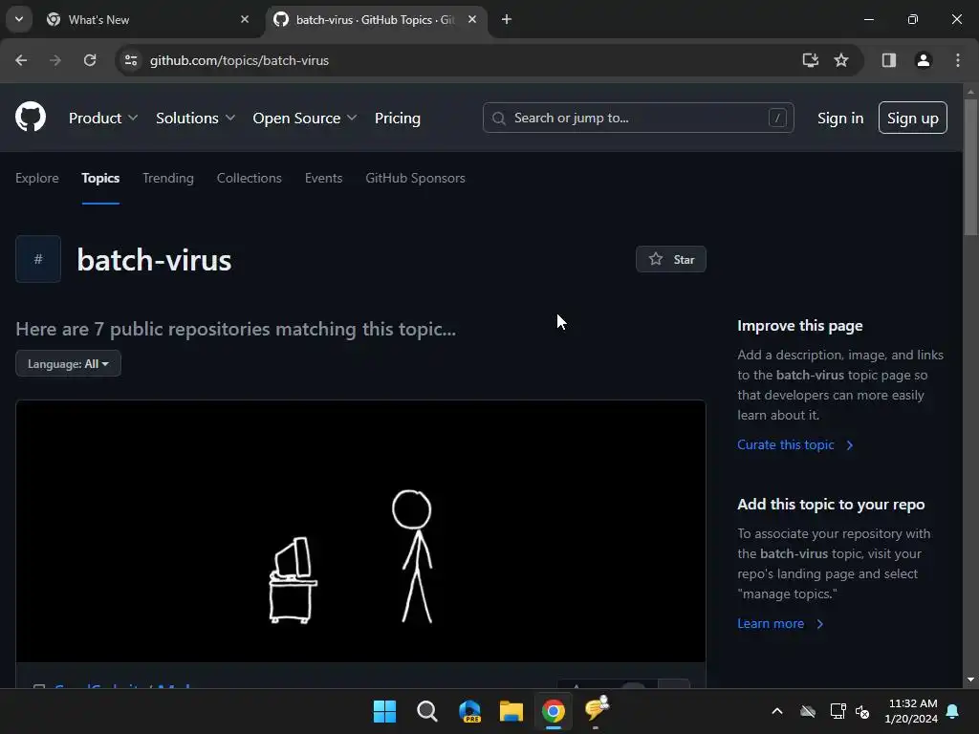The height and width of the screenshot is (734, 979).
Task: Click the cloud sync tray icon
Action: (808, 711)
